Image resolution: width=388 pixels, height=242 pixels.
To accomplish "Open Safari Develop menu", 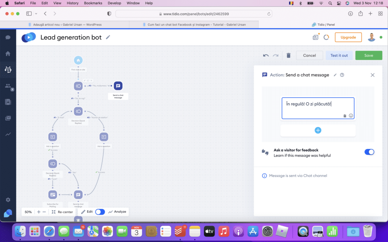I will [x=114, y=3].
